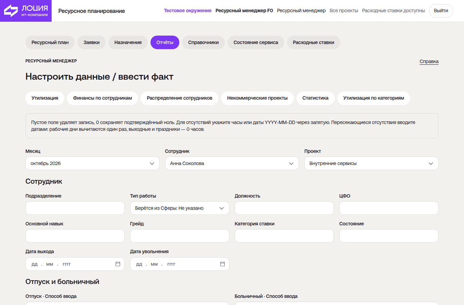Image resolution: width=464 pixels, height=305 pixels.
Task: Go to the Назначения tab
Action: pos(128,42)
